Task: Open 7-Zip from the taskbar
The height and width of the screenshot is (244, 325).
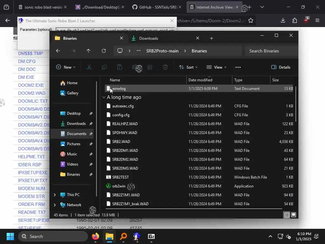Action: coord(151,236)
